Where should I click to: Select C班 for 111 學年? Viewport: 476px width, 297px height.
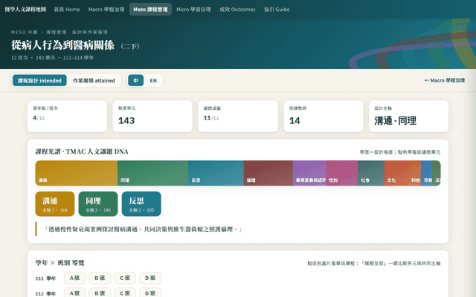(x=125, y=278)
